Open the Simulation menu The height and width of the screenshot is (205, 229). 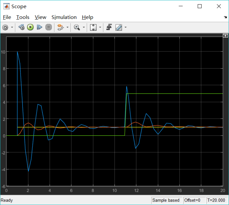[x=64, y=17]
